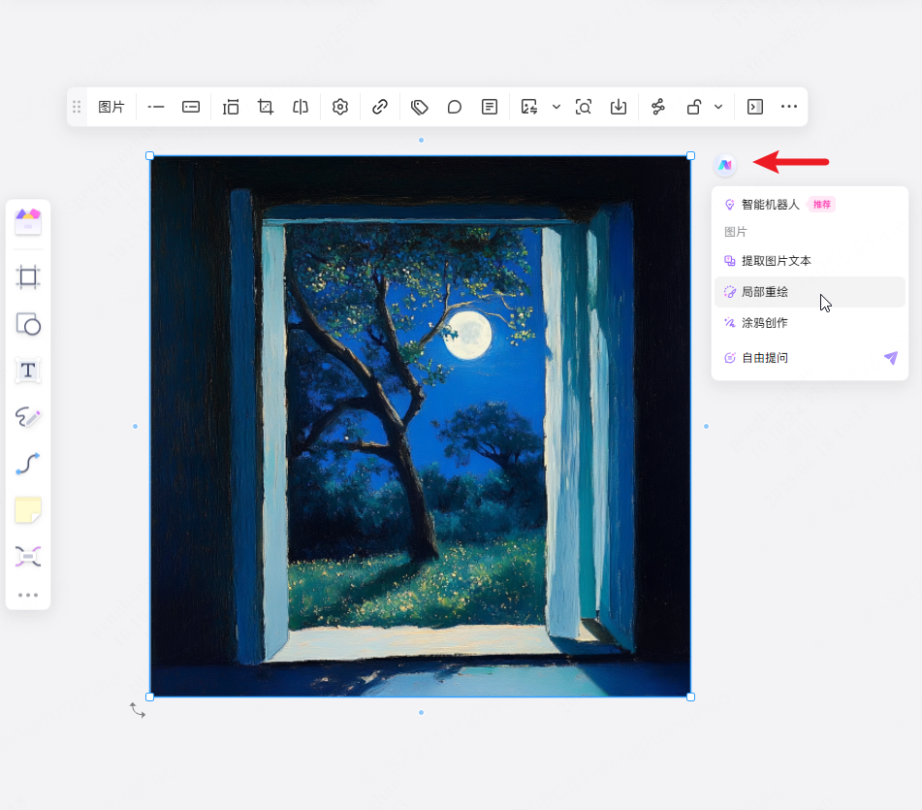Click the top-right resize handle of image
Viewport: 922px width, 810px height.
pyautogui.click(x=691, y=156)
